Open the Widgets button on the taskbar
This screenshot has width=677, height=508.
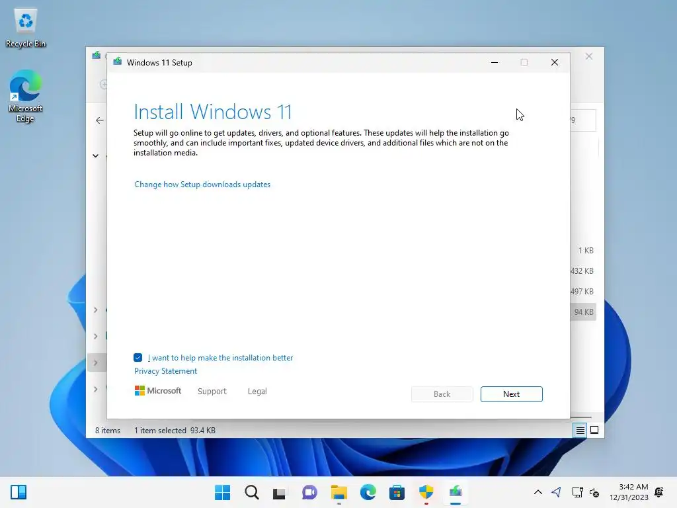pyautogui.click(x=19, y=492)
